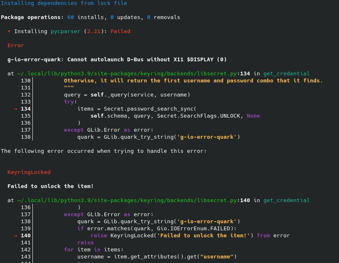
Task: Click 'raise KeyringLocked(' on line 140
Action: (124, 236)
